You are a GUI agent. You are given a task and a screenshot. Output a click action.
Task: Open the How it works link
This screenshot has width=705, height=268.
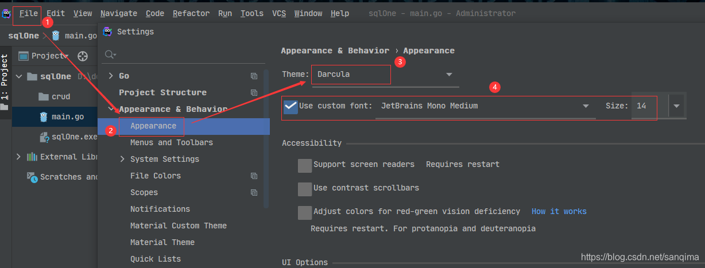coord(559,211)
